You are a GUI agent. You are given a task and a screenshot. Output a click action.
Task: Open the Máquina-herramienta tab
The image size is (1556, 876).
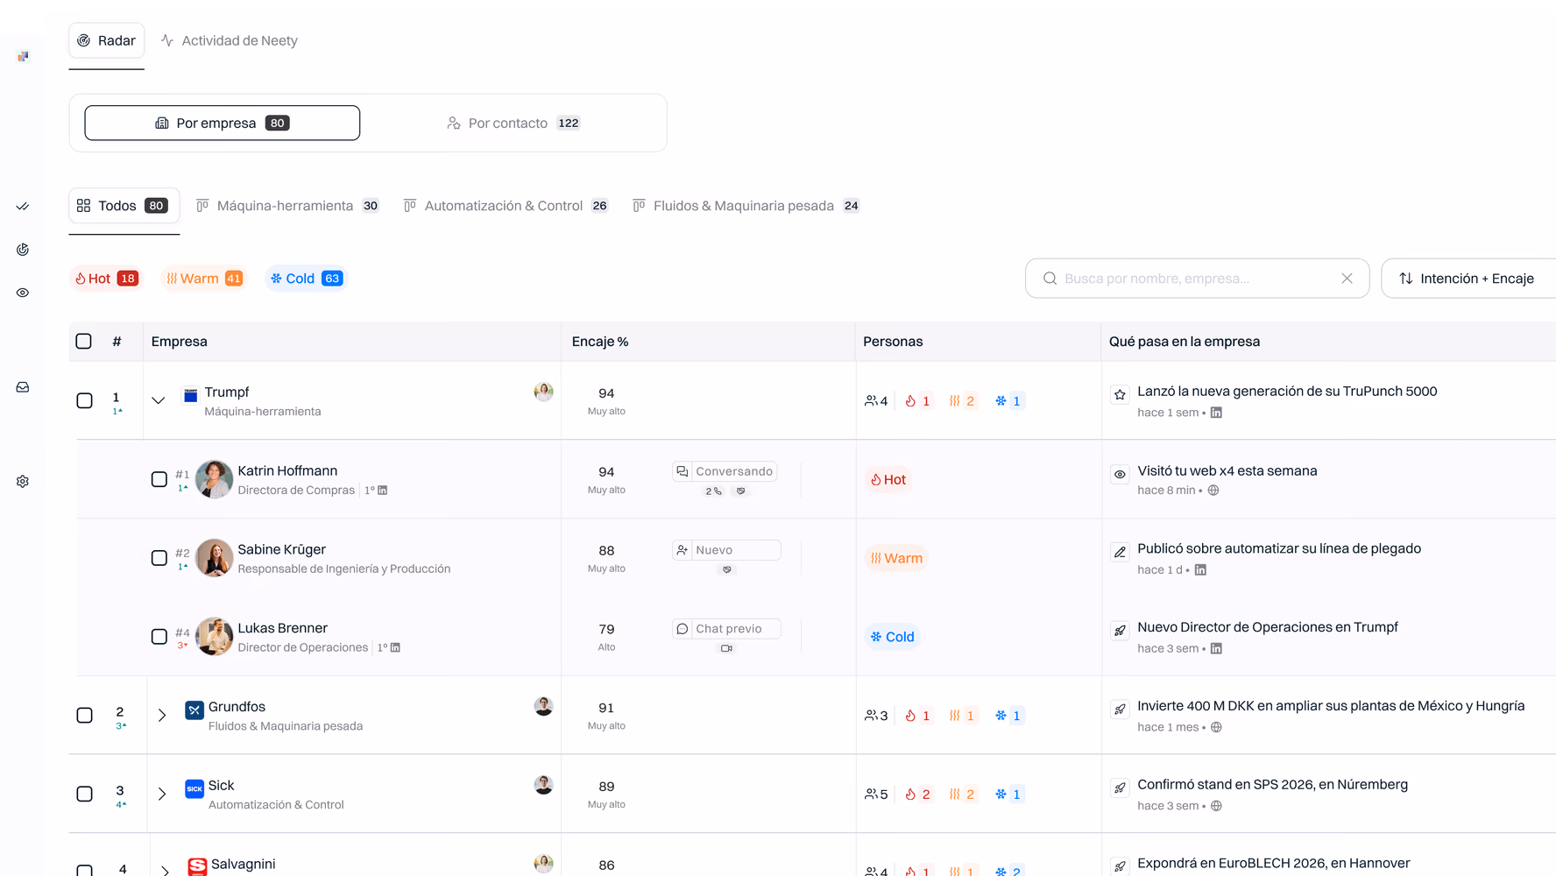[288, 206]
